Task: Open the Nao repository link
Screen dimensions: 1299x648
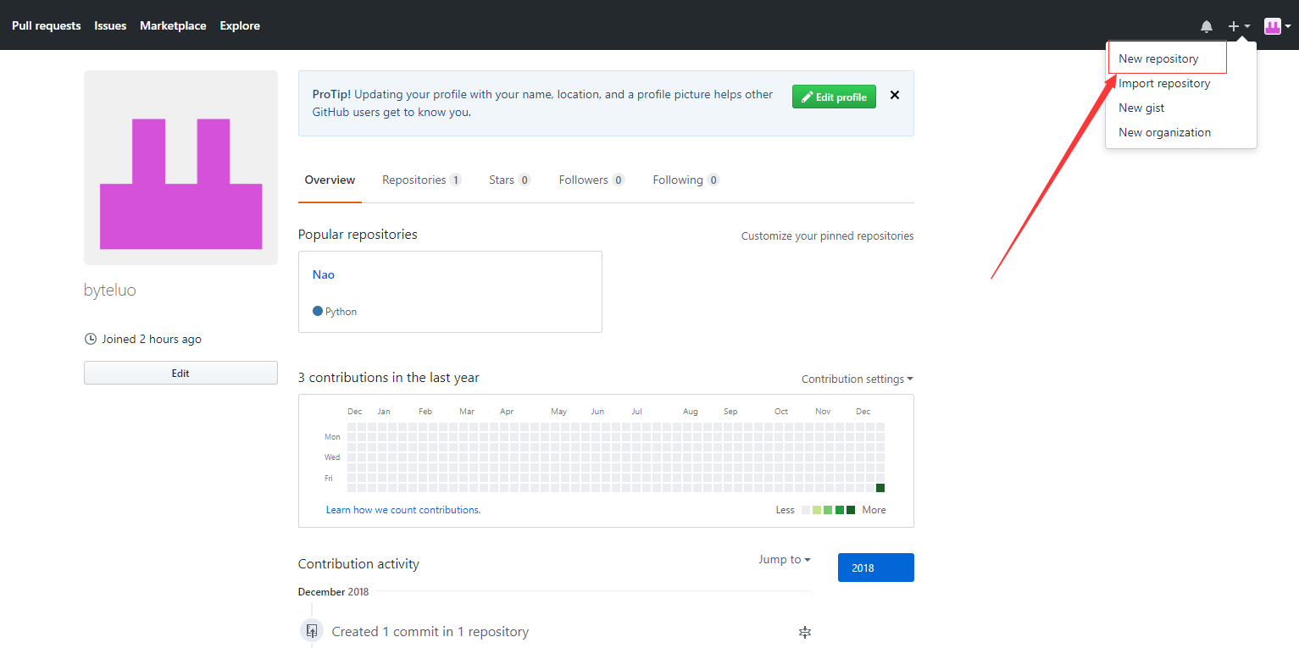Action: pos(324,274)
